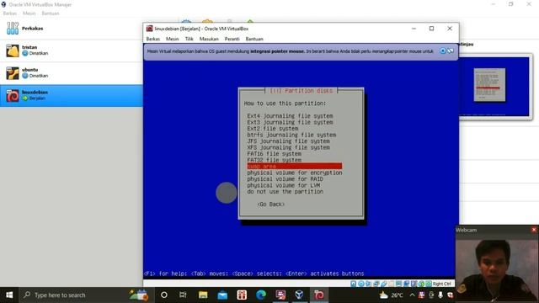Open Peranti menu in linuxdebian window
Image resolution: width=539 pixels, height=303 pixels.
click(x=232, y=39)
